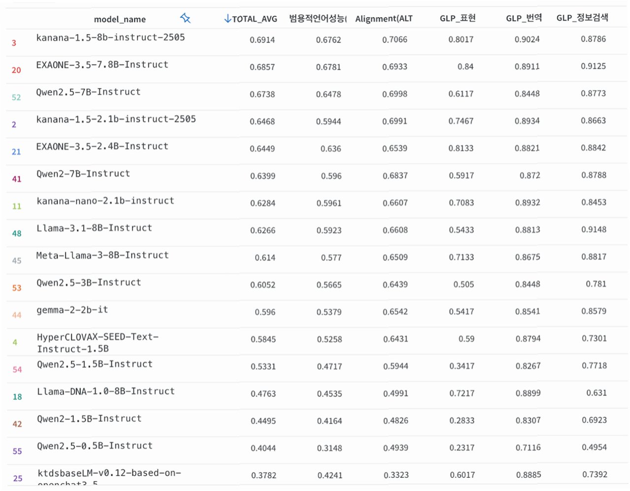Select the Qwen2.5-3B-Instruct model name
630x491 pixels.
pos(89,283)
